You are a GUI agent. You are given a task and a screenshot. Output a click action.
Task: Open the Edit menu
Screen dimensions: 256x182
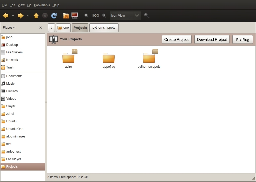click(x=12, y=5)
